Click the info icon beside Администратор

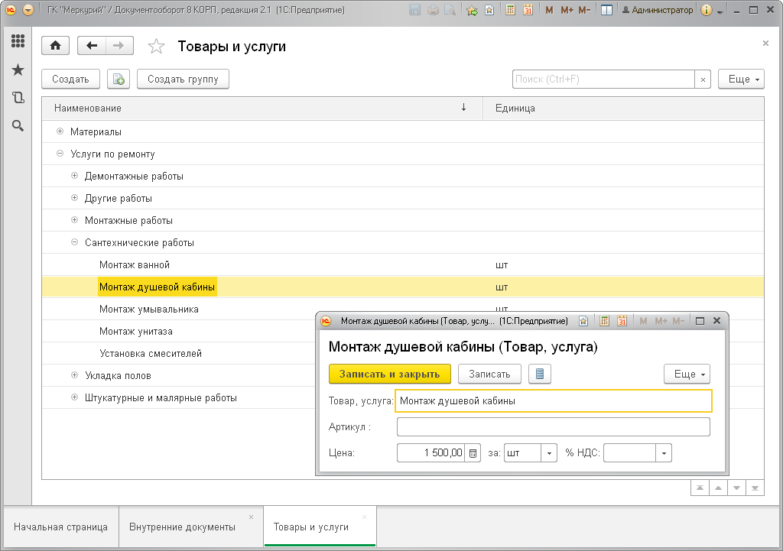706,10
